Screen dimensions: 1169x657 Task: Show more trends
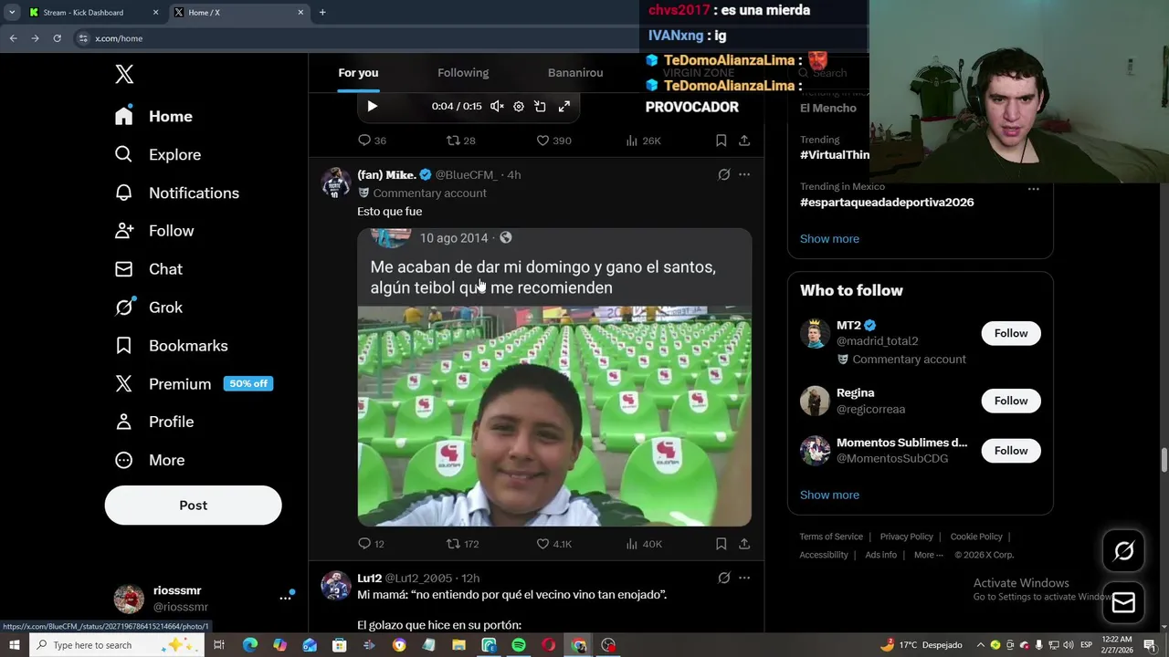pos(829,239)
